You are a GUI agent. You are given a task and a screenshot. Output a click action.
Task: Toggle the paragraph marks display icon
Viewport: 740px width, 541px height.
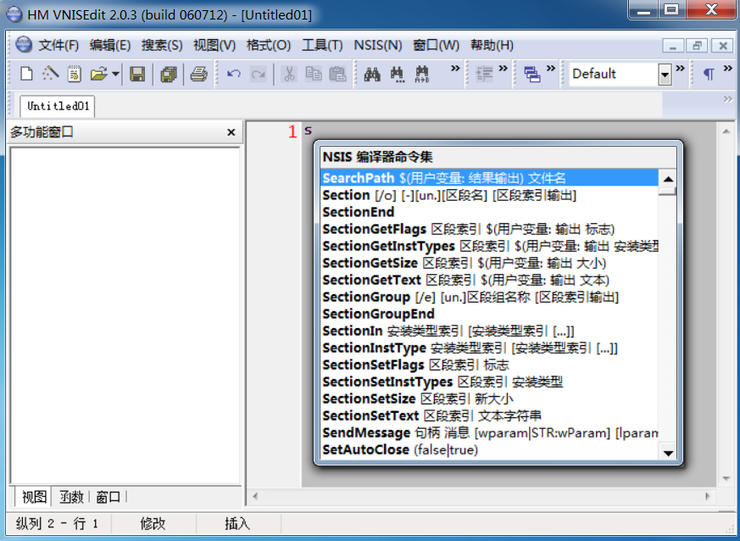[709, 74]
